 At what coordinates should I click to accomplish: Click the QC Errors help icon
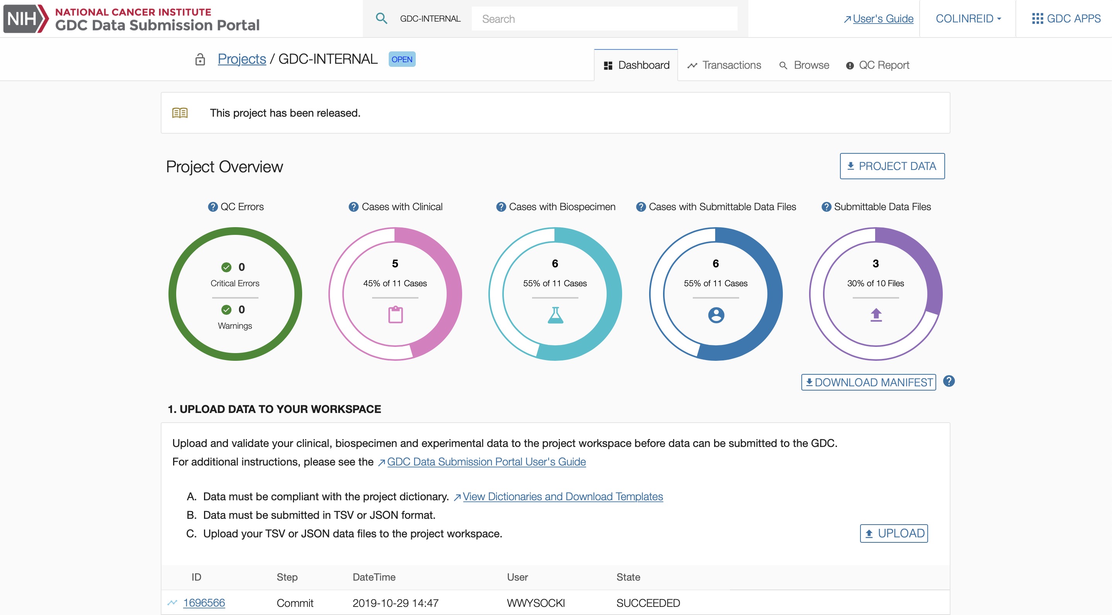(213, 207)
